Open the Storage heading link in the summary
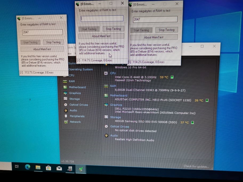 (x=115, y=117)
